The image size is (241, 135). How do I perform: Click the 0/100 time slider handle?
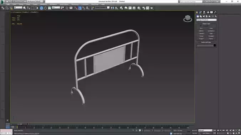point(20,124)
